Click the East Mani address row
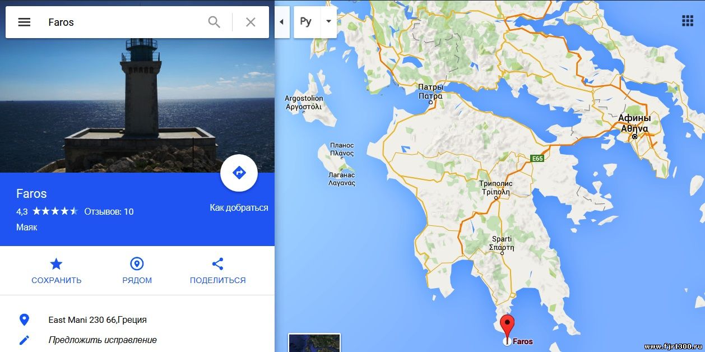The height and width of the screenshot is (352, 705). [137, 320]
